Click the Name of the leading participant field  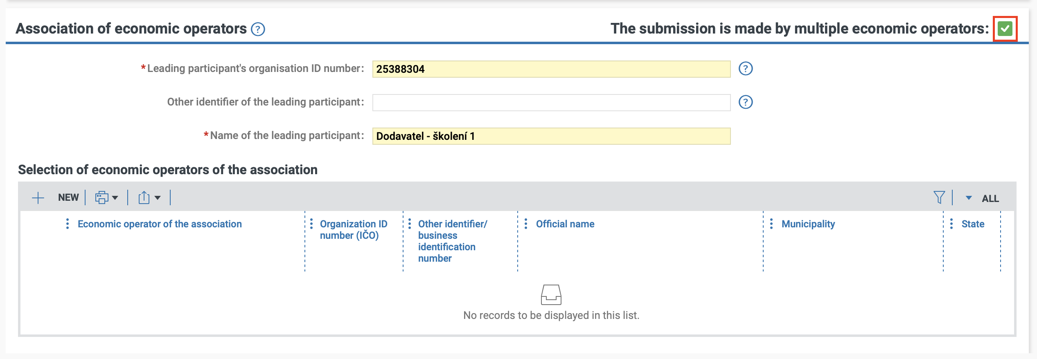551,136
